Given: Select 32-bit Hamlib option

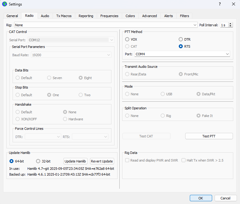Looking at the screenshot, I should [38, 161].
